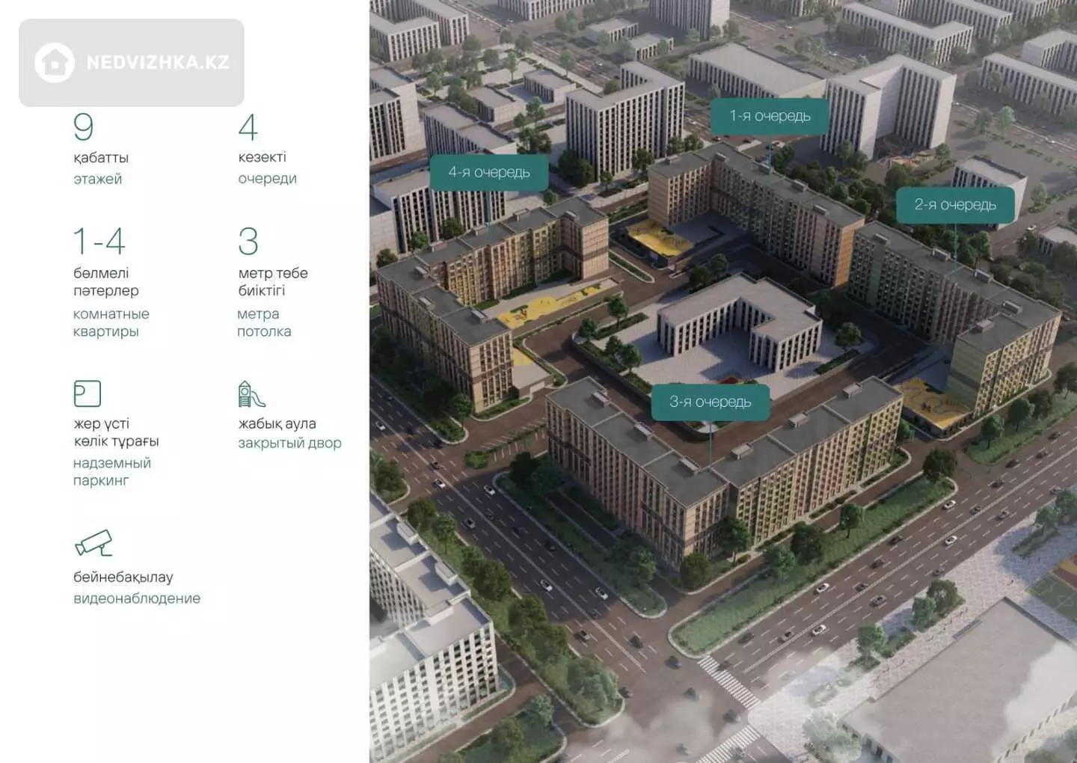Select the 4-я очередь label
1077x763 pixels.
488,172
